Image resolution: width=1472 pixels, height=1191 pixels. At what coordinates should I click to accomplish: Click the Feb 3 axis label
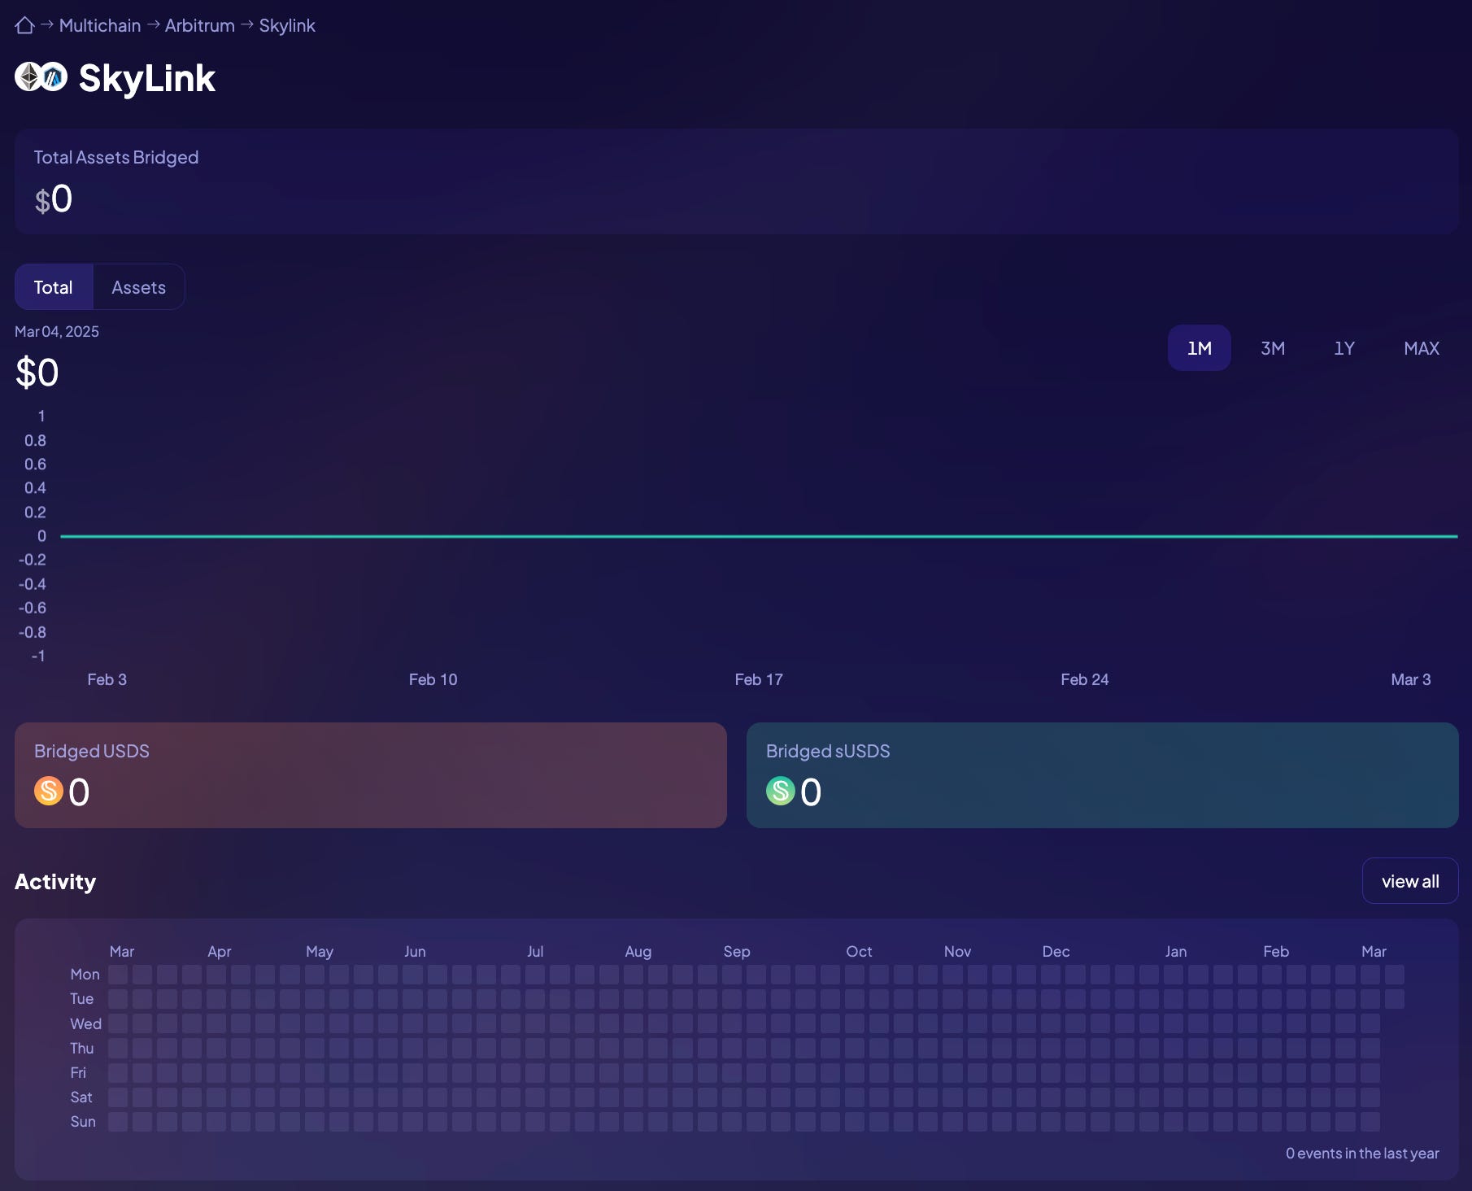tap(107, 679)
